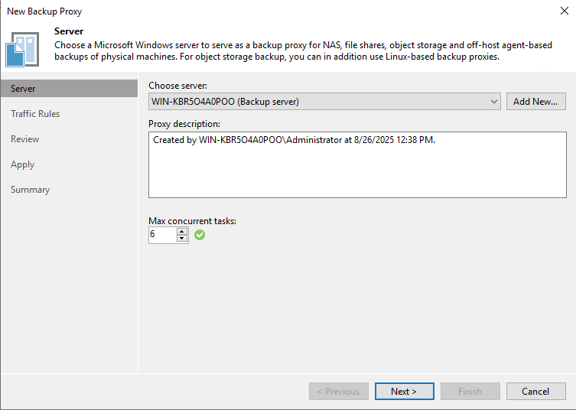Click the Add New... button
This screenshot has height=410, width=576.
535,102
